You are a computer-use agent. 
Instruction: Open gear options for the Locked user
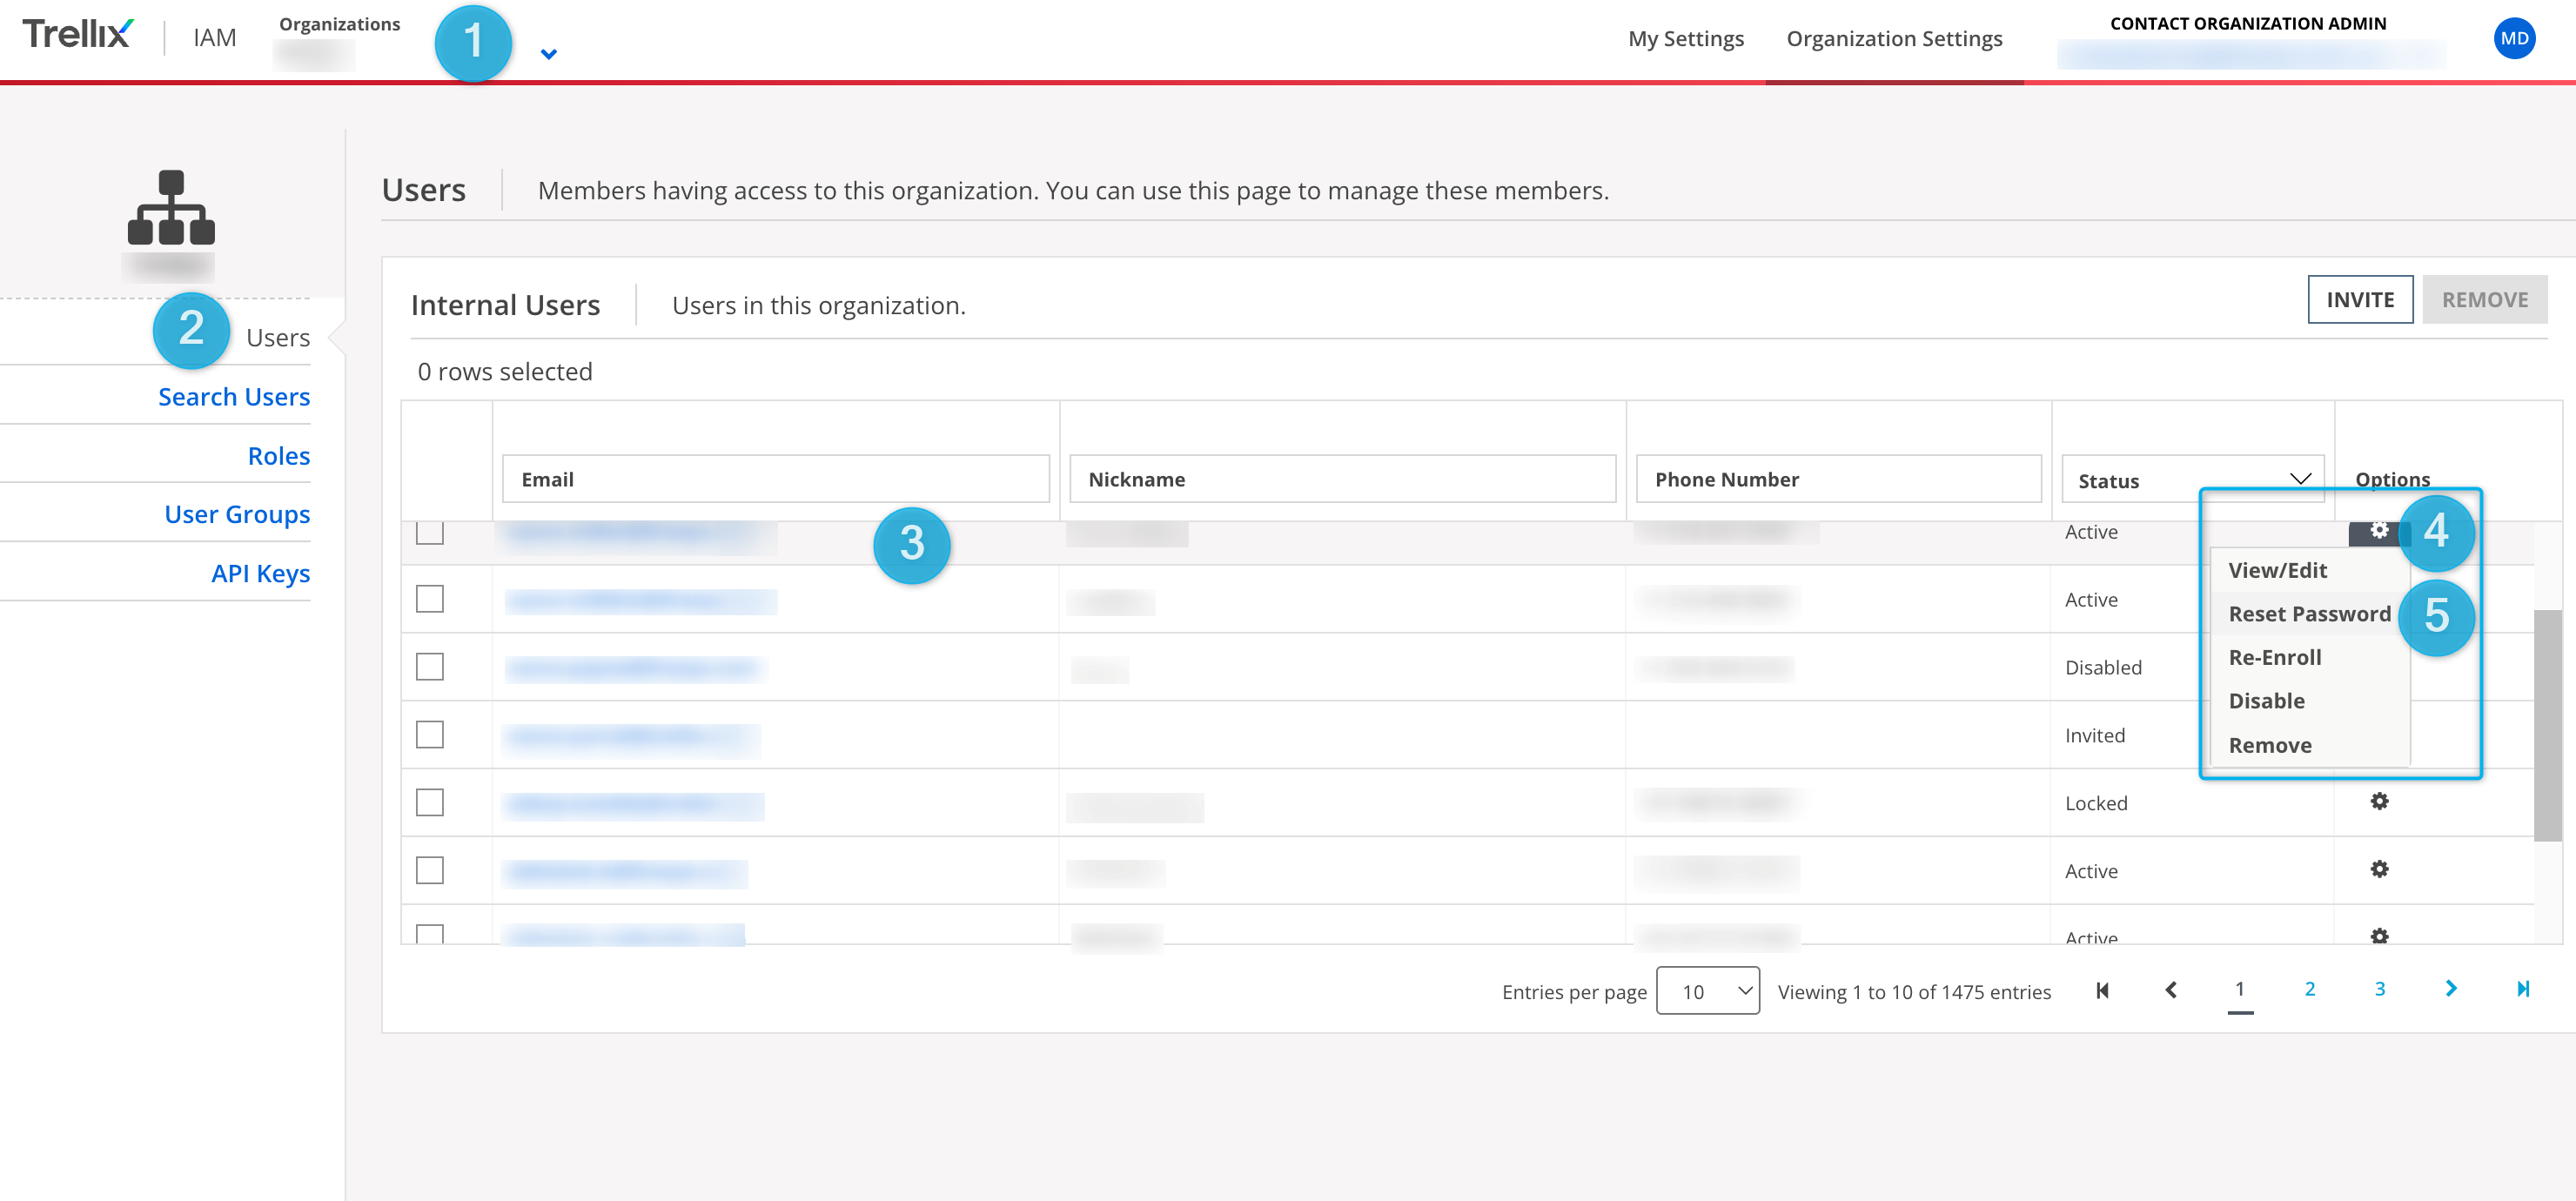tap(2379, 801)
